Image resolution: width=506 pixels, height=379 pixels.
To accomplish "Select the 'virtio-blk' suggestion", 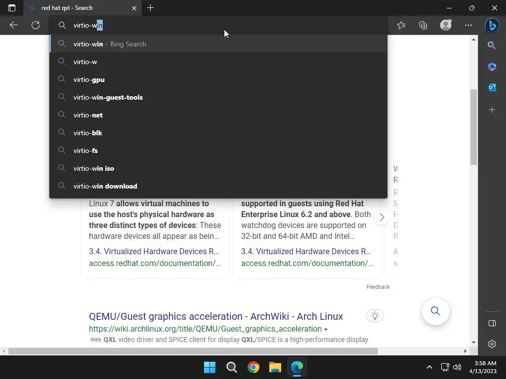I will pos(218,132).
